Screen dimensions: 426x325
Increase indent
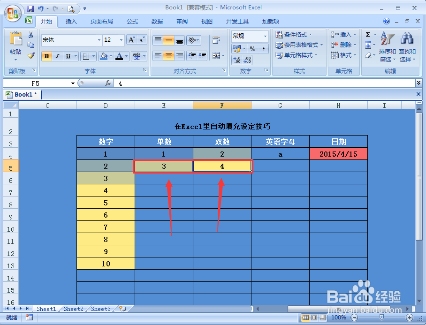click(202, 56)
